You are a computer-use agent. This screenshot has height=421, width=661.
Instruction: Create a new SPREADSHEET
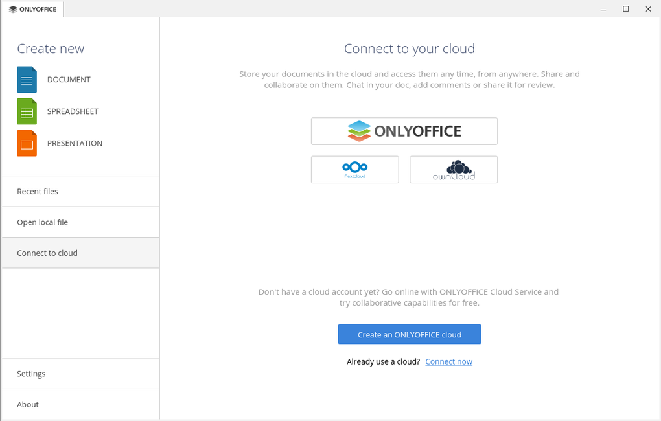(73, 111)
